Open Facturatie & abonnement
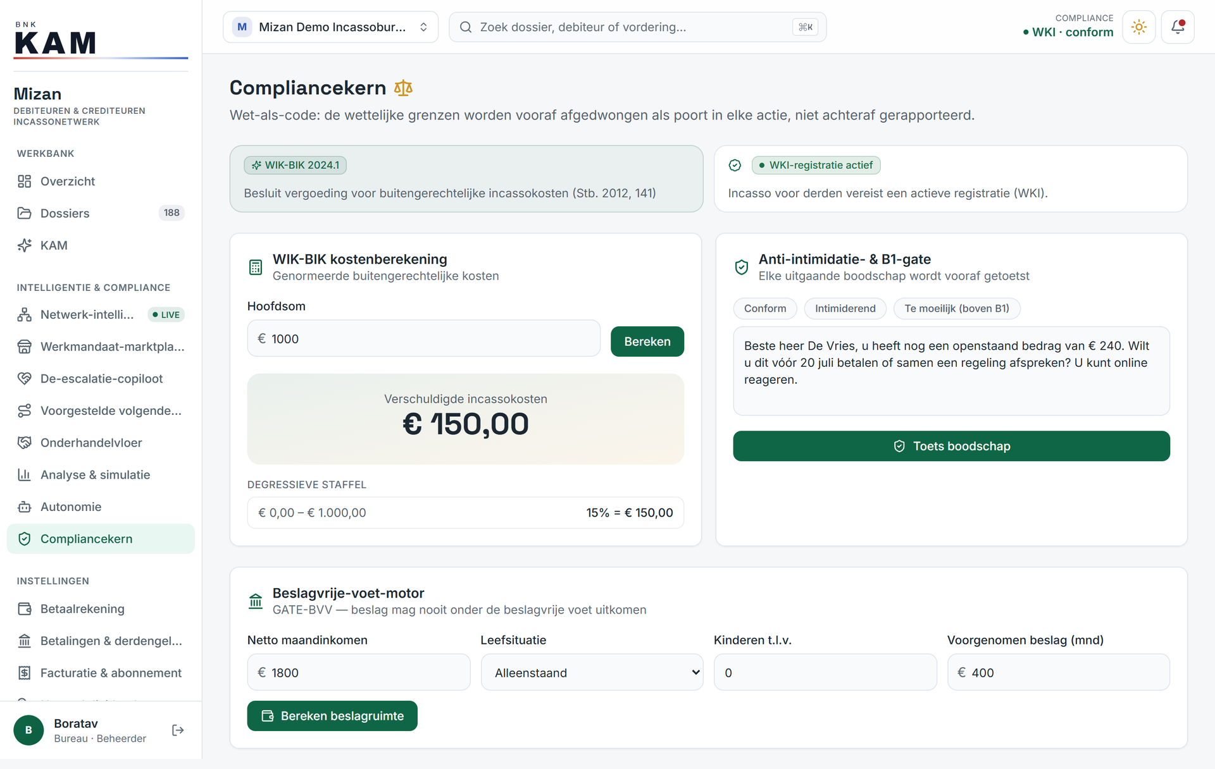Screen dimensions: 1215x769 [x=101, y=673]
